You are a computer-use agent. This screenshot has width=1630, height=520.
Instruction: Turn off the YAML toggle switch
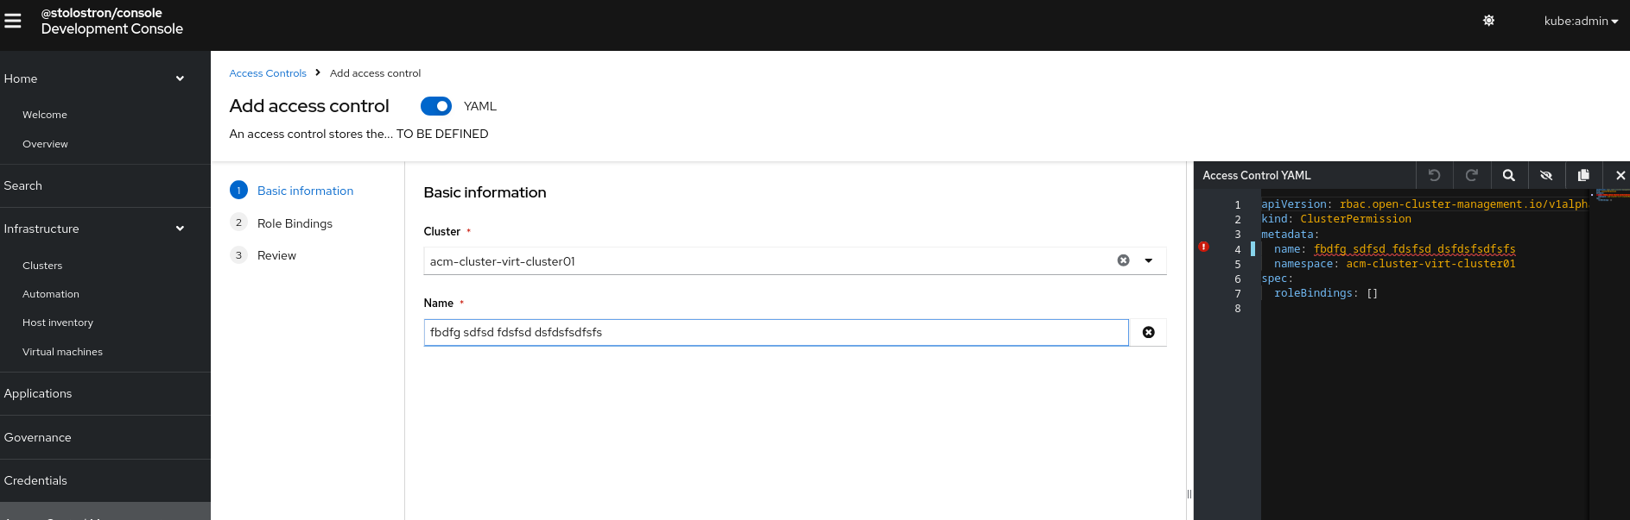(x=435, y=106)
